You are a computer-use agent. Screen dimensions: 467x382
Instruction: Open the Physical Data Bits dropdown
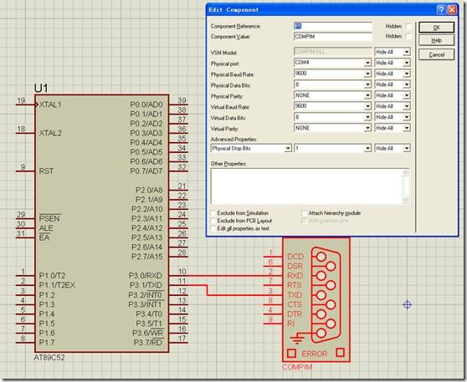click(x=367, y=84)
